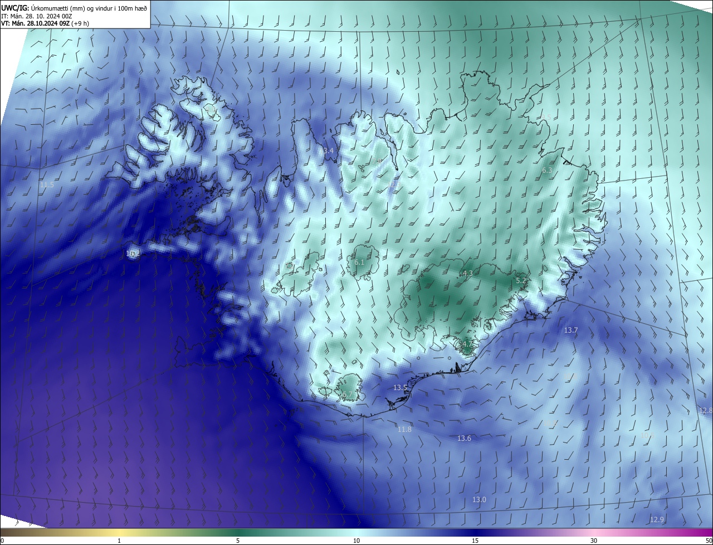
Task: Click the 11.5 value label off west coast
Action: [47, 184]
